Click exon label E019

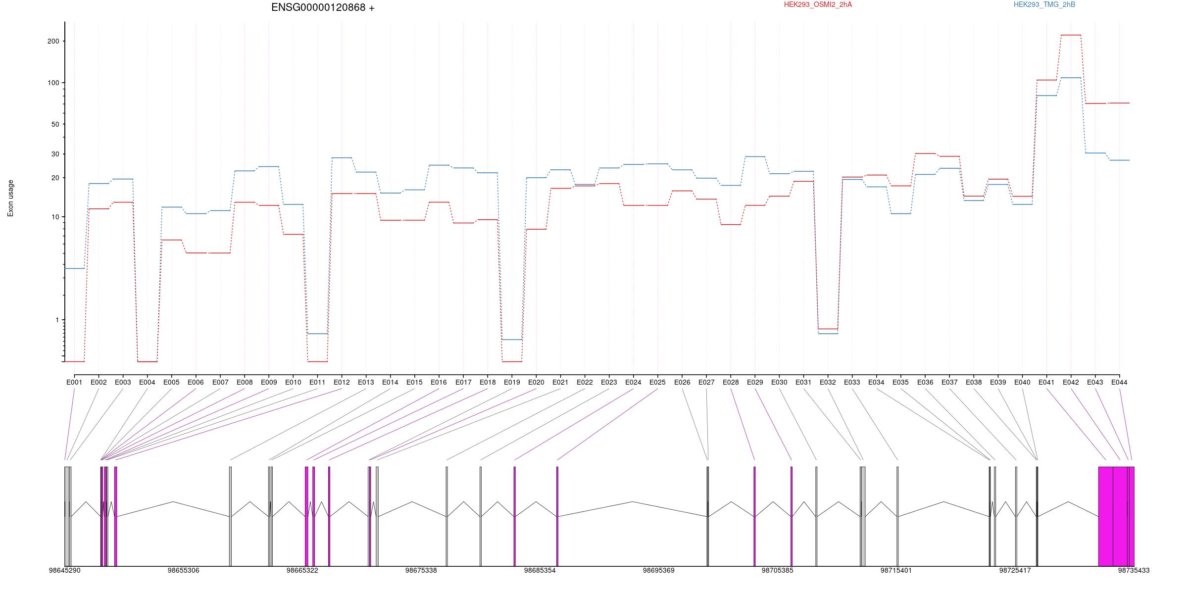pyautogui.click(x=512, y=382)
